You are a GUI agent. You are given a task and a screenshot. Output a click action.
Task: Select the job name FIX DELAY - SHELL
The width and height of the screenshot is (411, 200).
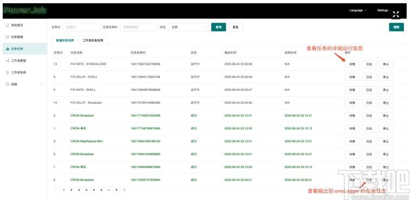[x=84, y=77]
